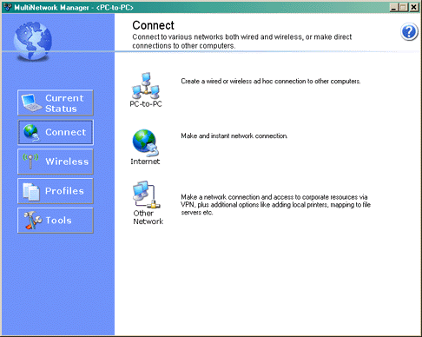This screenshot has width=422, height=337.
Task: Open the Current Status panel
Action: (56, 102)
